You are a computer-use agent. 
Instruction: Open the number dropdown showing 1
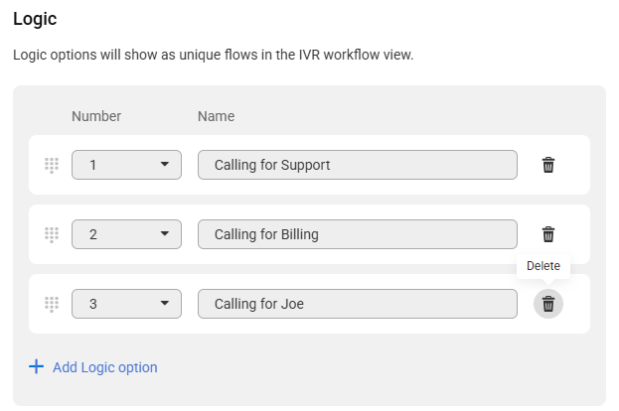pyautogui.click(x=127, y=165)
